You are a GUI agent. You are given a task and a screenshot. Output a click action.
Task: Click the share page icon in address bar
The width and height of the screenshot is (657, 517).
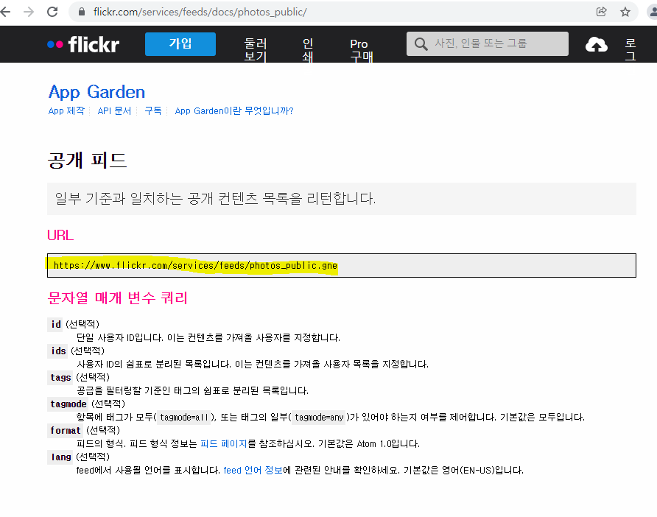point(601,12)
